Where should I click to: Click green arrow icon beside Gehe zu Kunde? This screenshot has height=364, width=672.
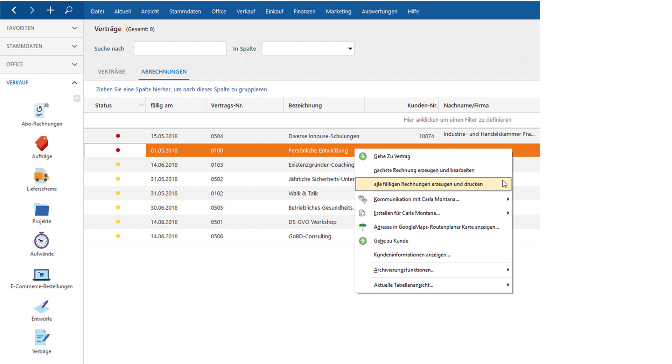(363, 241)
